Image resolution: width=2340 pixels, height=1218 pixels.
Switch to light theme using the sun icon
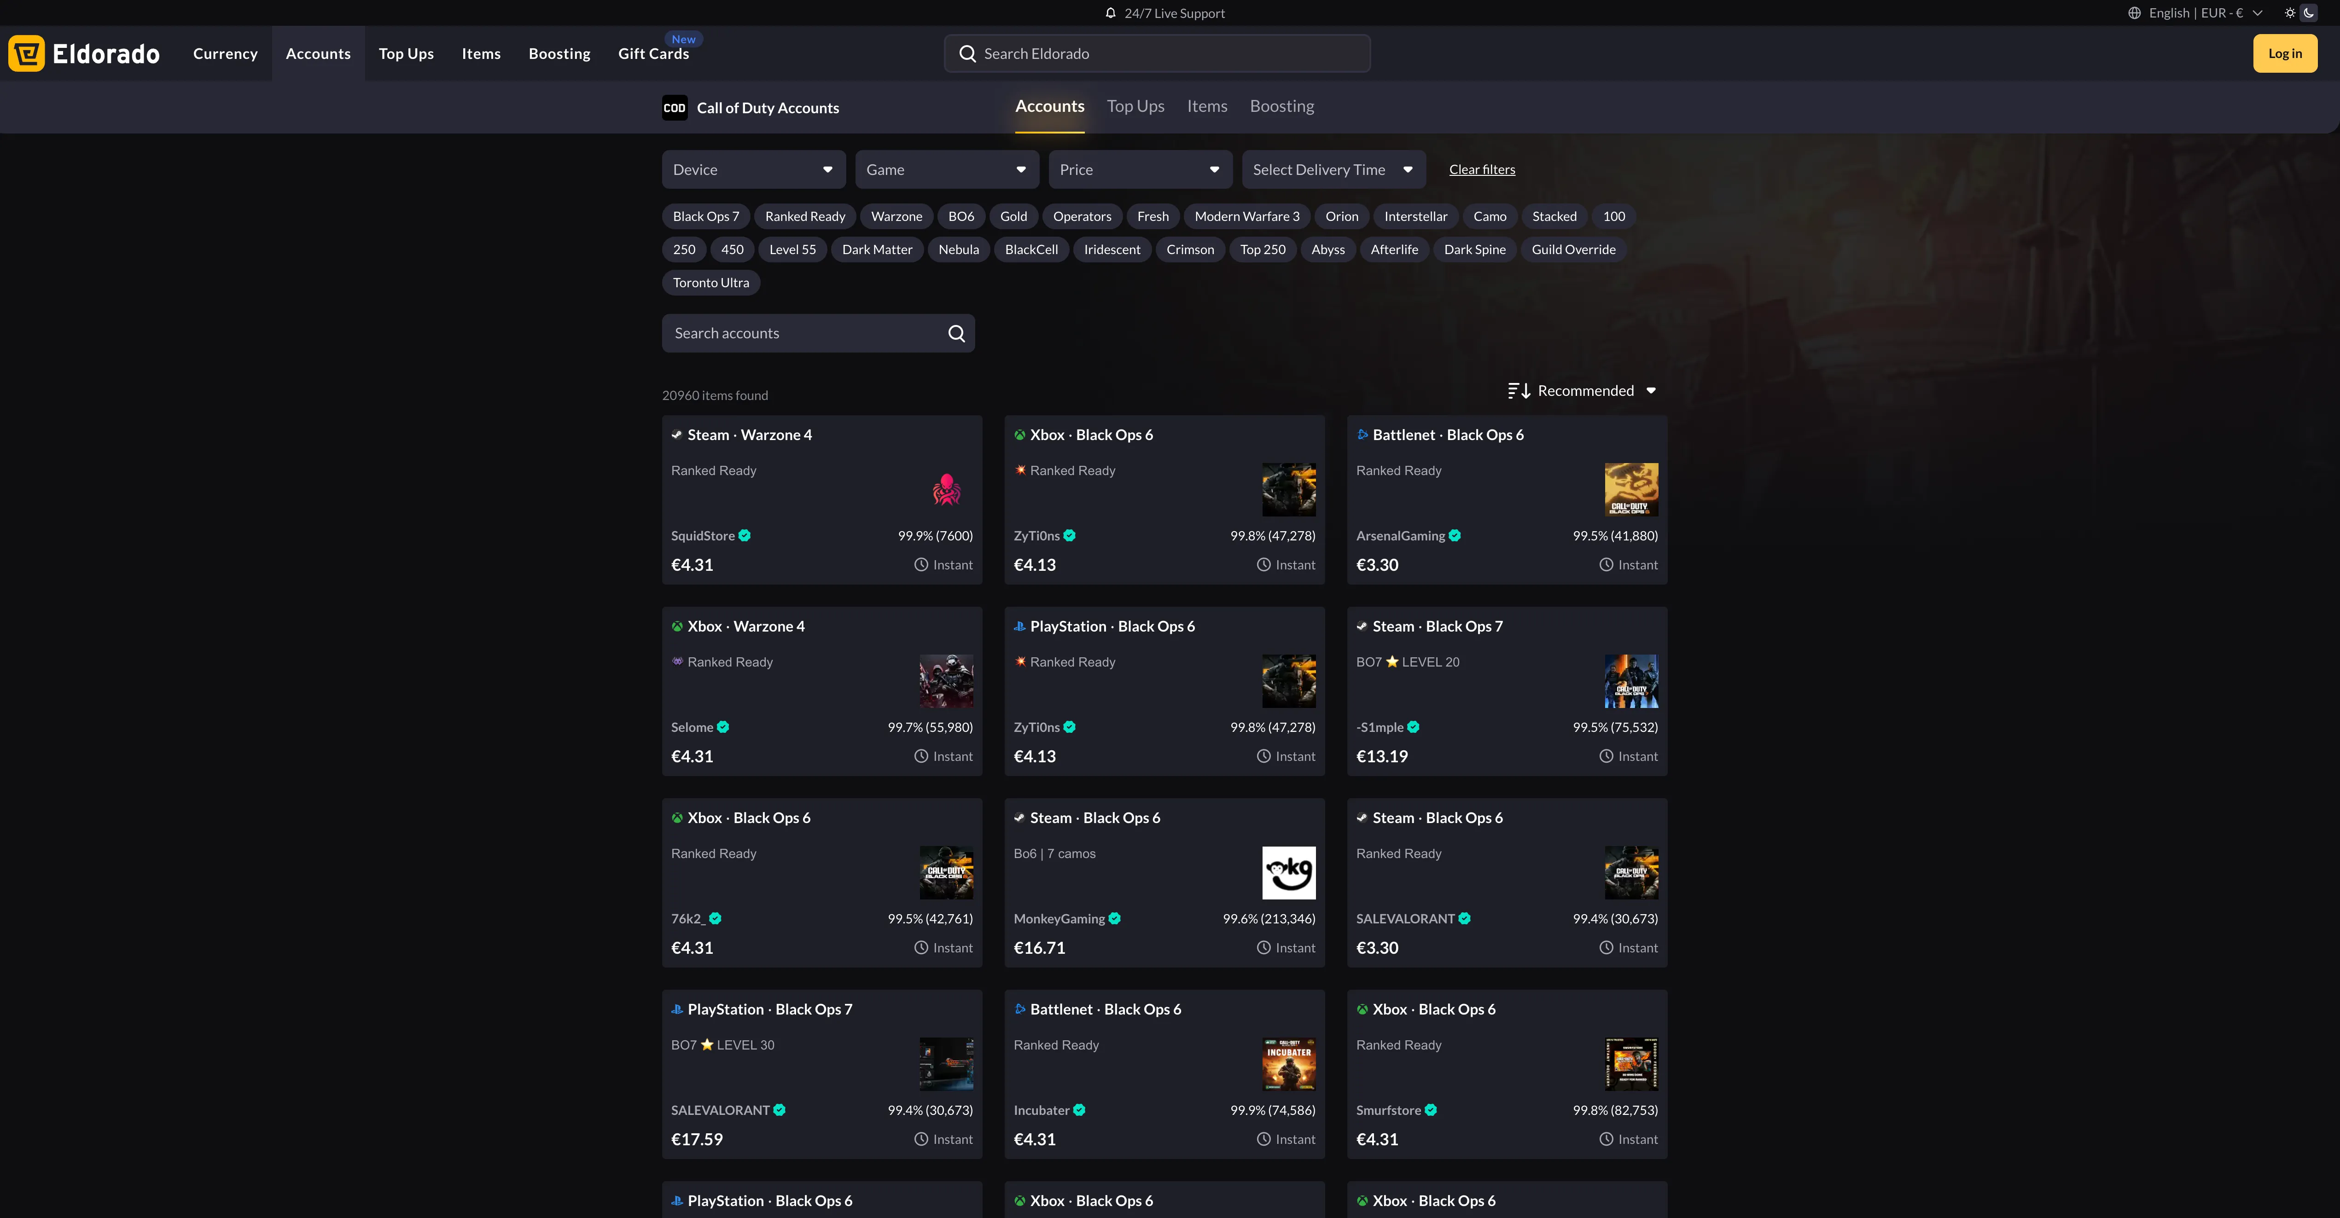(2289, 13)
